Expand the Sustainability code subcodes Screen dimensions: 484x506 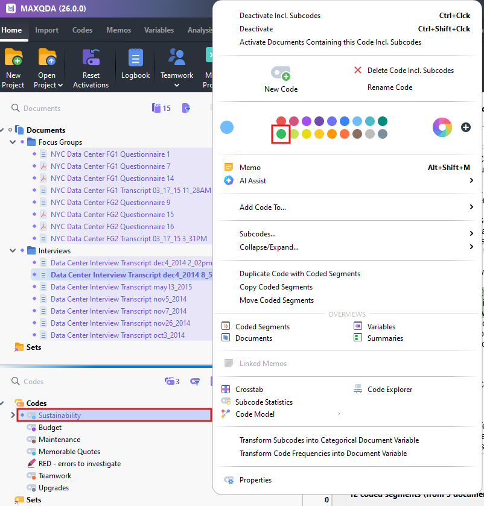point(13,415)
